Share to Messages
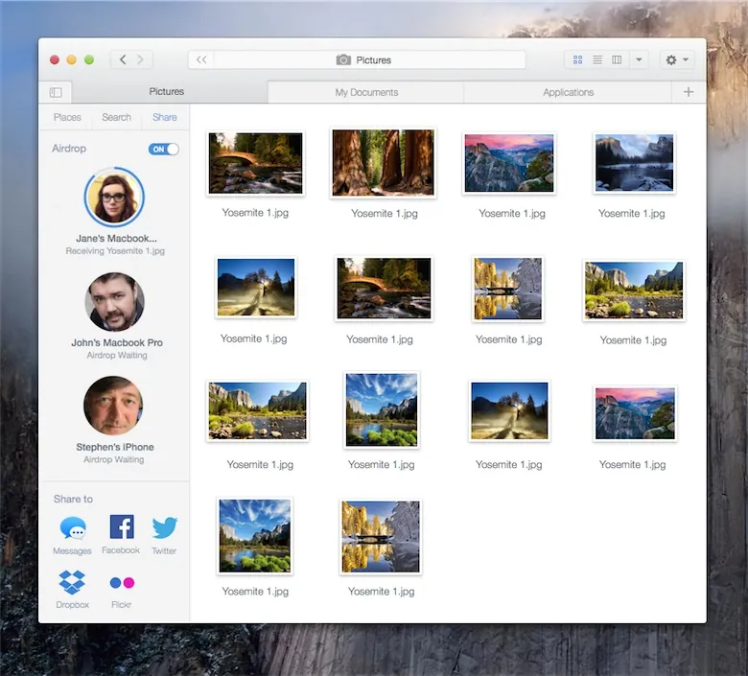748x676 pixels. click(73, 535)
